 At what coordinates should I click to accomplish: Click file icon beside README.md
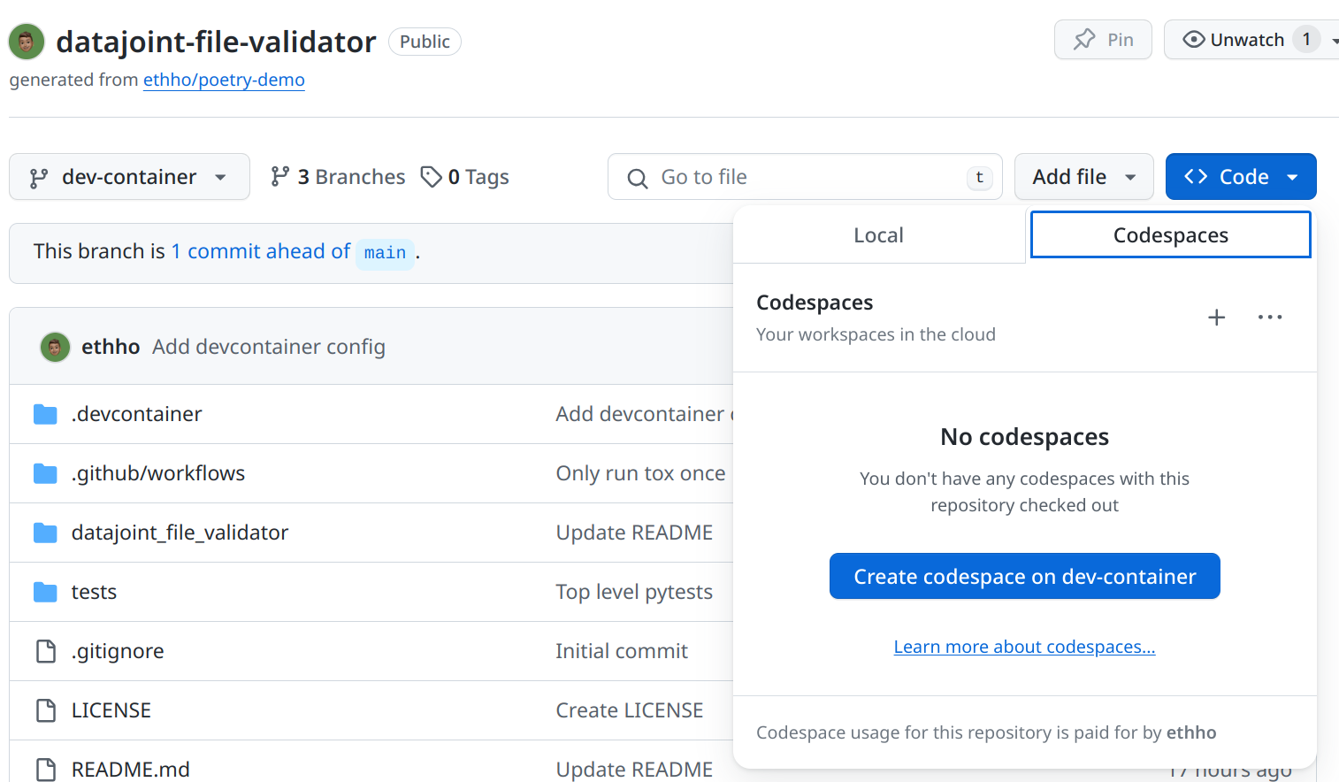point(46,770)
